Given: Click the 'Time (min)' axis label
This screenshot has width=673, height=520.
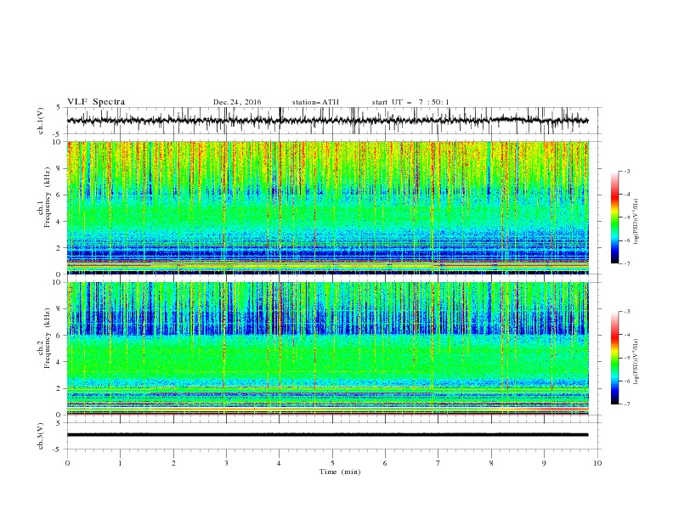Looking at the screenshot, I should point(340,472).
